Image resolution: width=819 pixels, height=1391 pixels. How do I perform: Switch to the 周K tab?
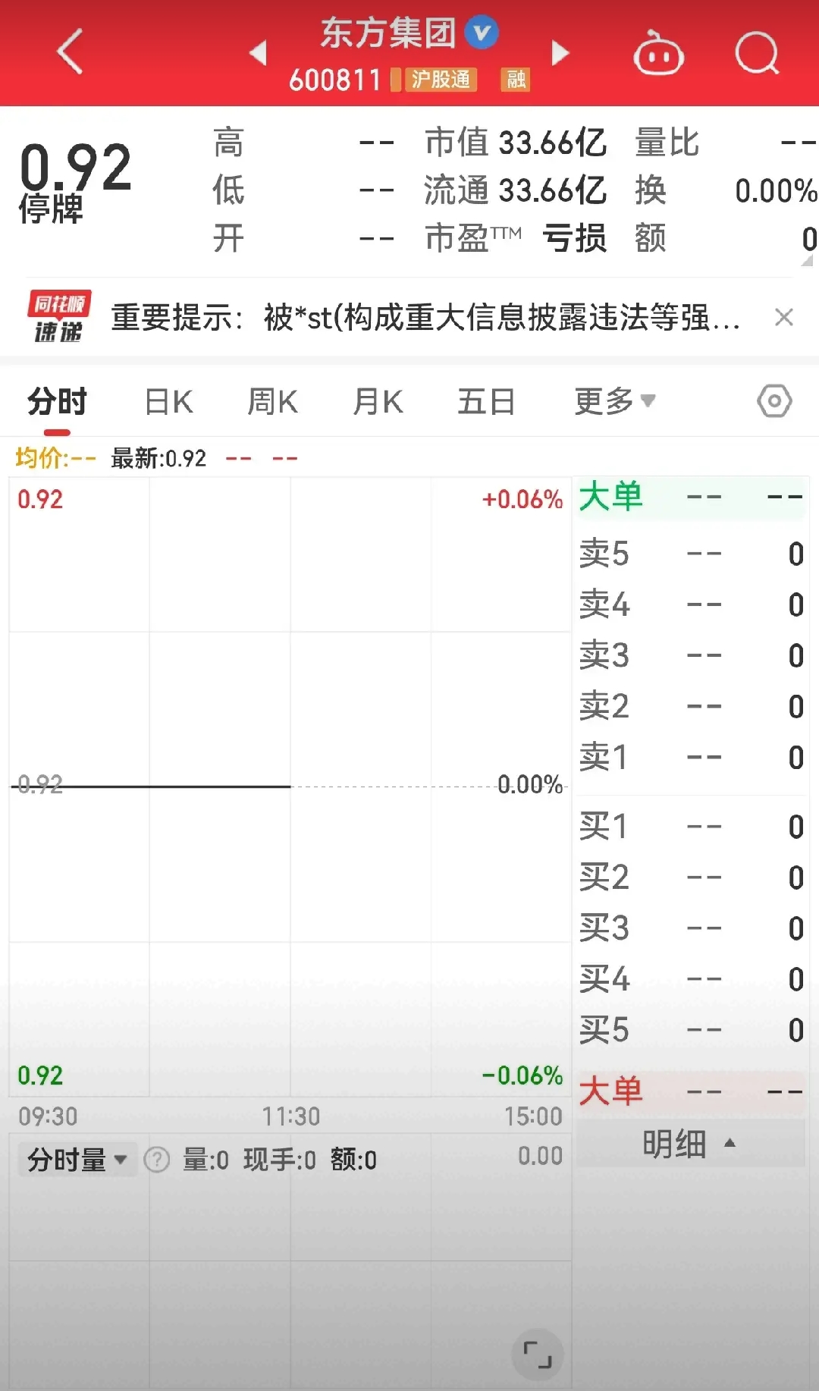tap(273, 401)
